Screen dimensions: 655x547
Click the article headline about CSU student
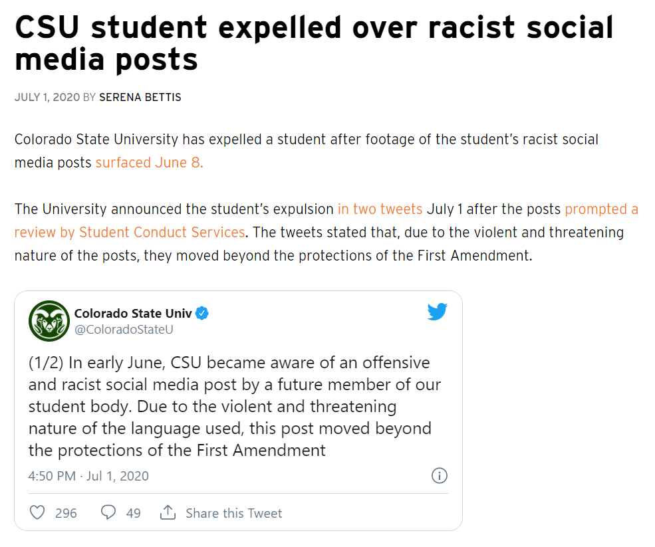click(x=314, y=43)
